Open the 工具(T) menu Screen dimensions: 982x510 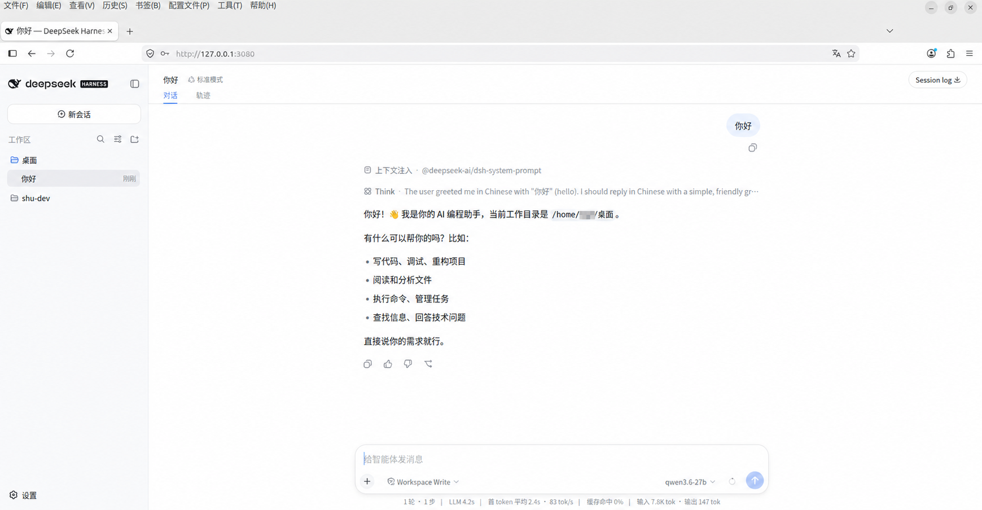pos(230,6)
